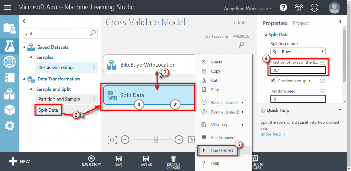
Task: Choose Delete from the context menu
Action: (x=223, y=62)
